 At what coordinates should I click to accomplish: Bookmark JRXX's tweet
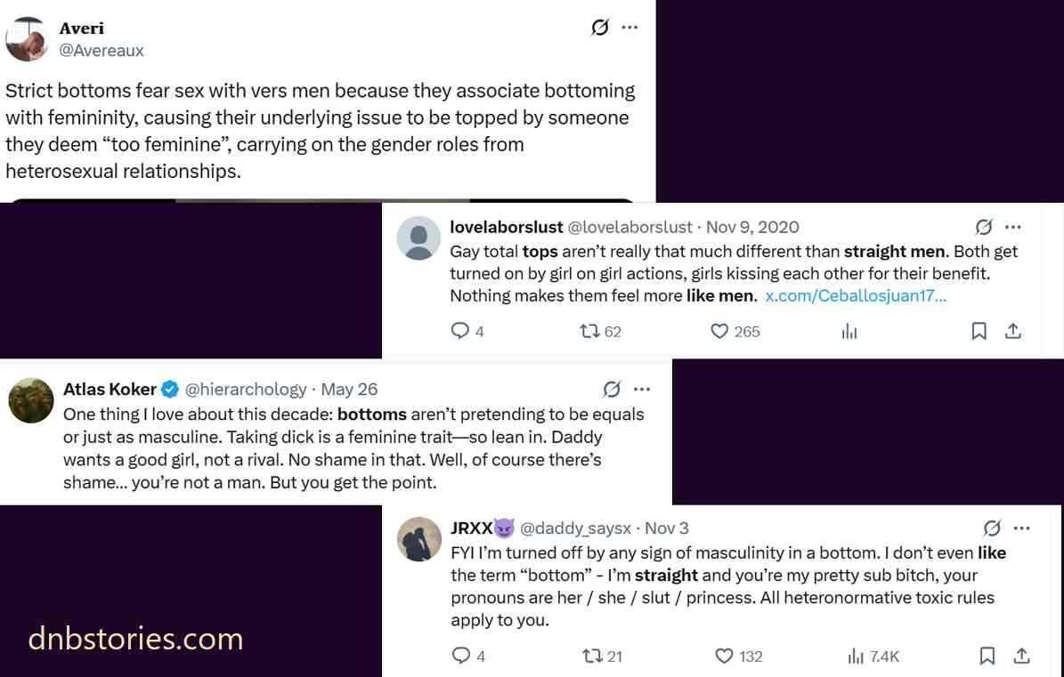point(987,656)
